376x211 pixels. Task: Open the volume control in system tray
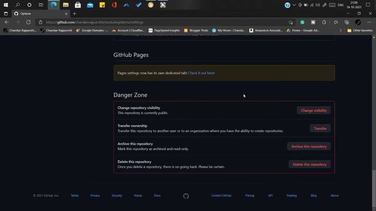[318, 5]
